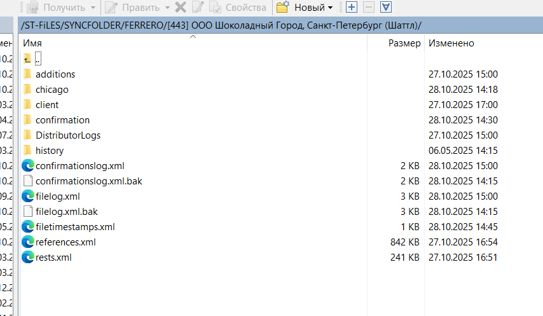Click date 06.05.2025 14:15 of history

click(463, 151)
